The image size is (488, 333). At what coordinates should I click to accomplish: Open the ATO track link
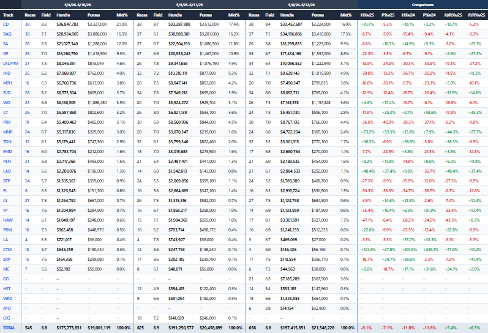click(x=7, y=309)
